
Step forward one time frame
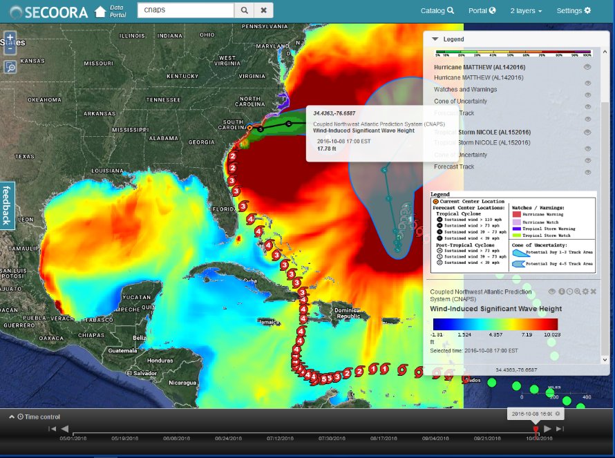click(x=547, y=428)
